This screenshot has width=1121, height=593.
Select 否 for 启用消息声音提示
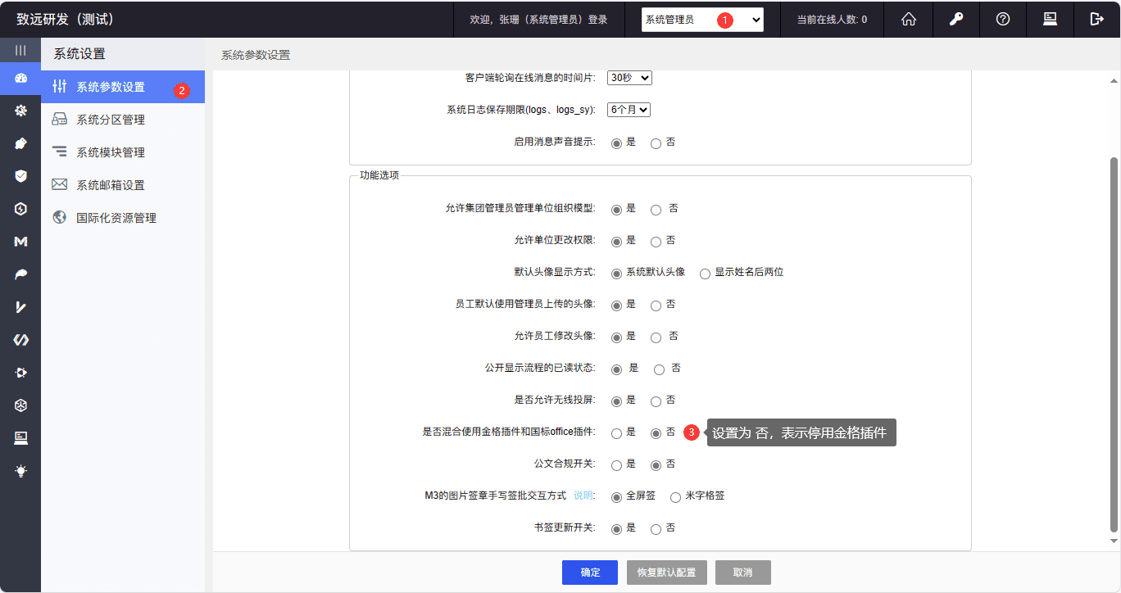coord(656,143)
